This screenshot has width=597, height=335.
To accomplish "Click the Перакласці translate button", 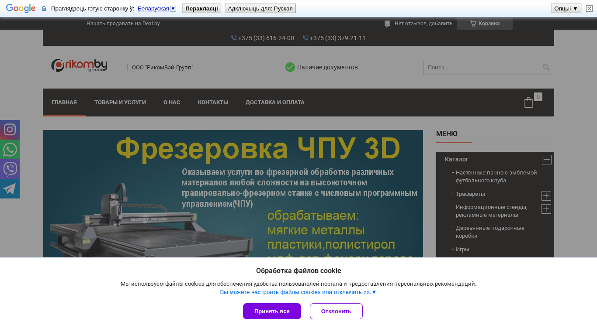I will coord(201,8).
